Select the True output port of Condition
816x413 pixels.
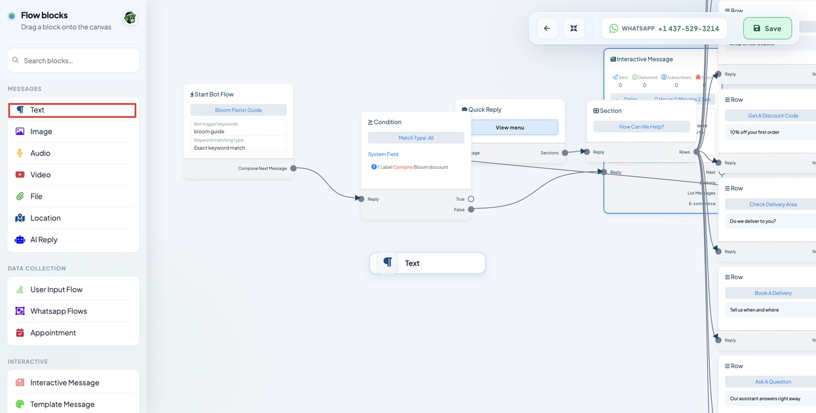471,199
